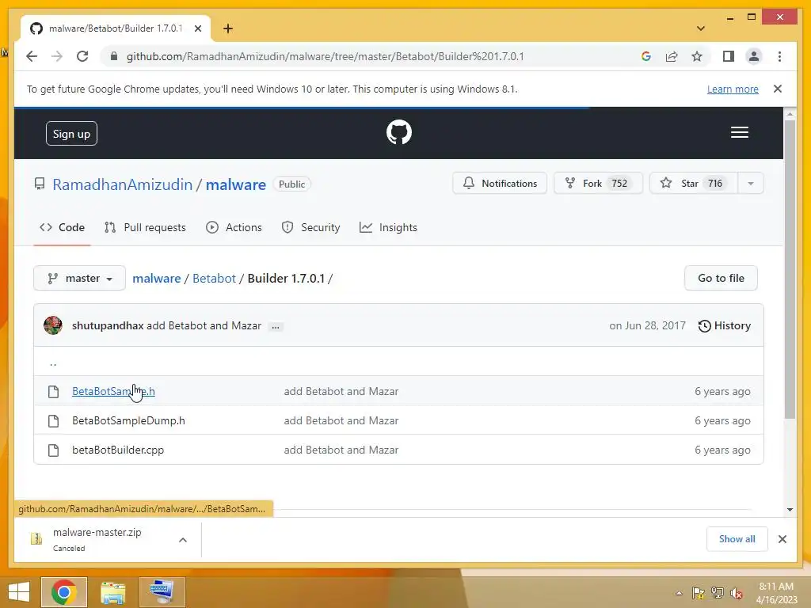Close the malware/Betabot browser tab
The image size is (811, 608).
pyautogui.click(x=197, y=28)
